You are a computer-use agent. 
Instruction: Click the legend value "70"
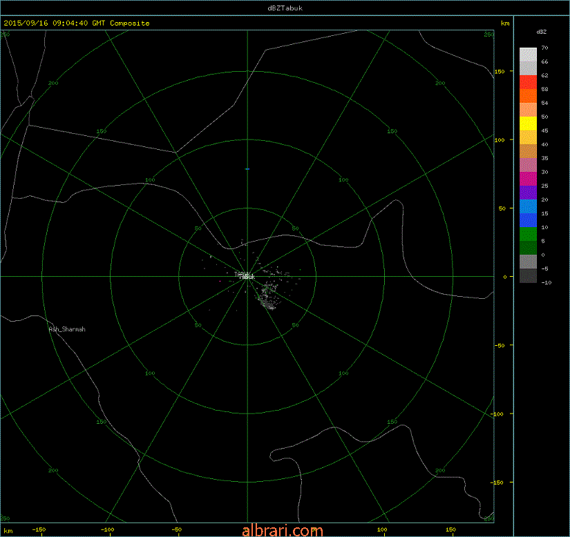point(544,48)
